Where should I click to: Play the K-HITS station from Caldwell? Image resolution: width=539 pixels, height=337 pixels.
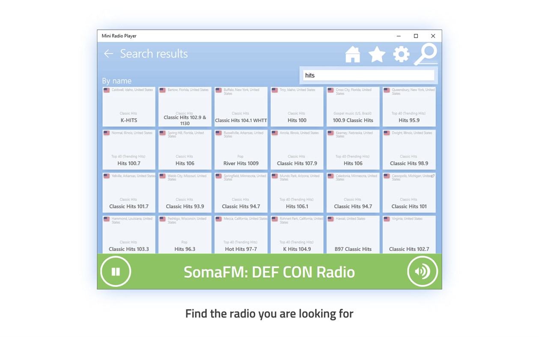(128, 107)
